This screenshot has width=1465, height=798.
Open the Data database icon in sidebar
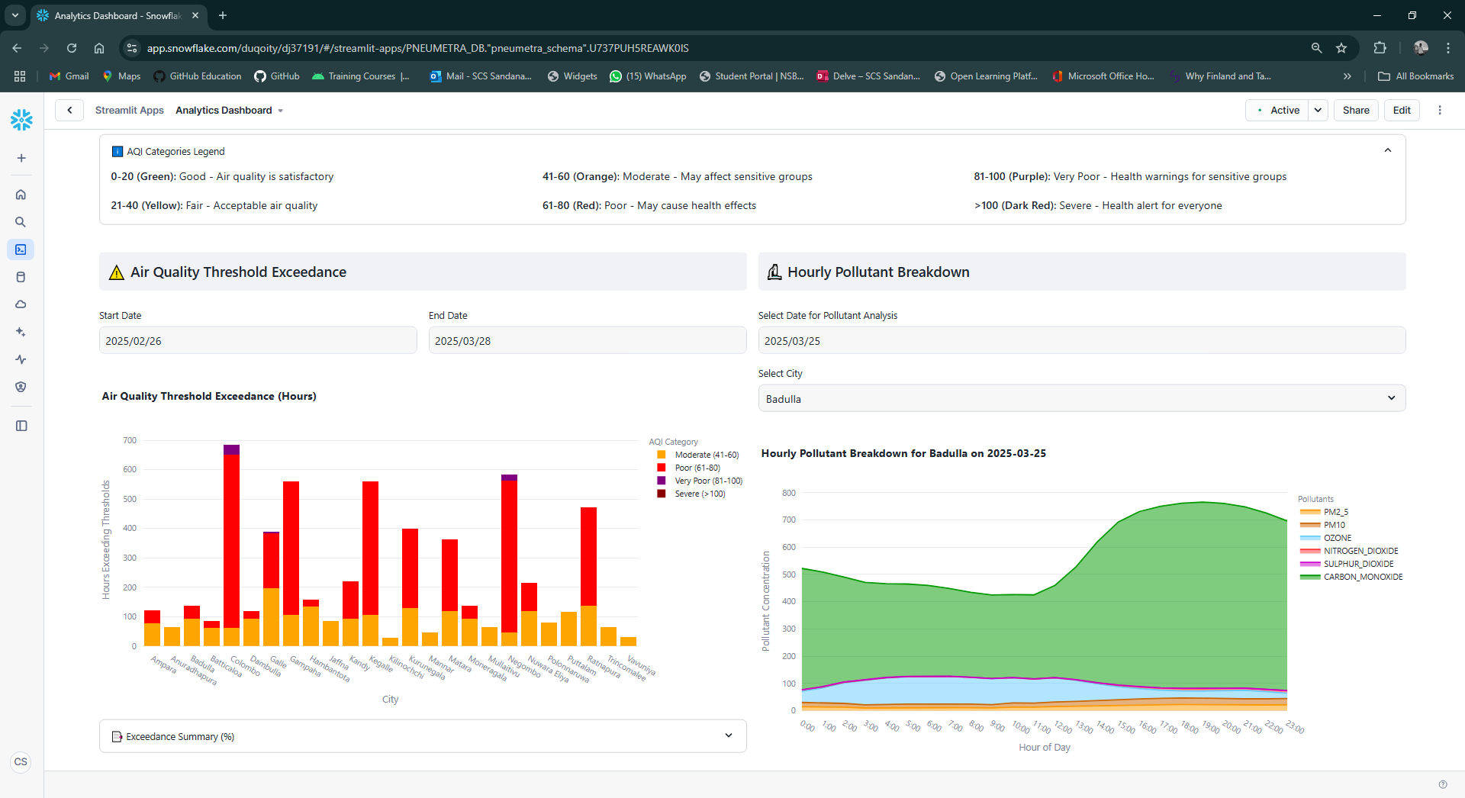click(21, 277)
